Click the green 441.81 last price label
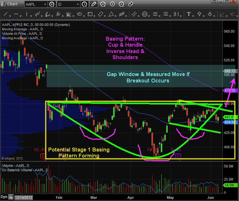Screen dimensions: 239x201 230,117
